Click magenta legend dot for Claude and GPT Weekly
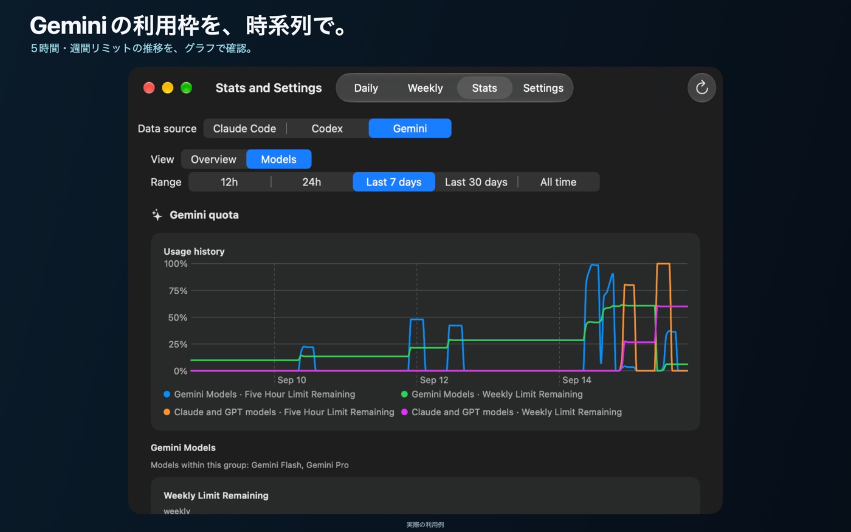Viewport: 851px width, 532px height. [x=404, y=412]
